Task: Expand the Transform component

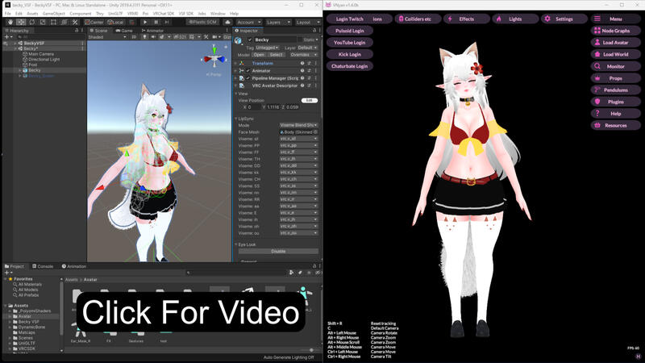Action: [x=236, y=64]
